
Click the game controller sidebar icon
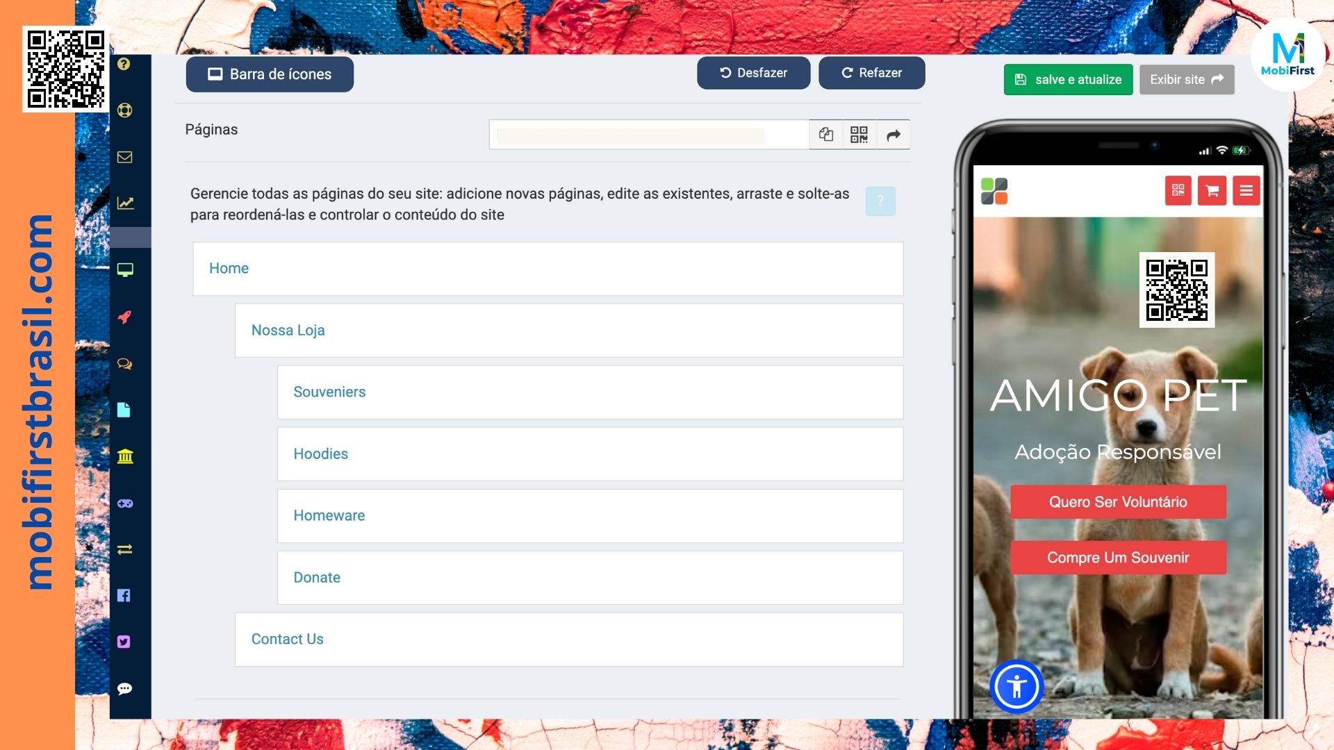point(125,503)
